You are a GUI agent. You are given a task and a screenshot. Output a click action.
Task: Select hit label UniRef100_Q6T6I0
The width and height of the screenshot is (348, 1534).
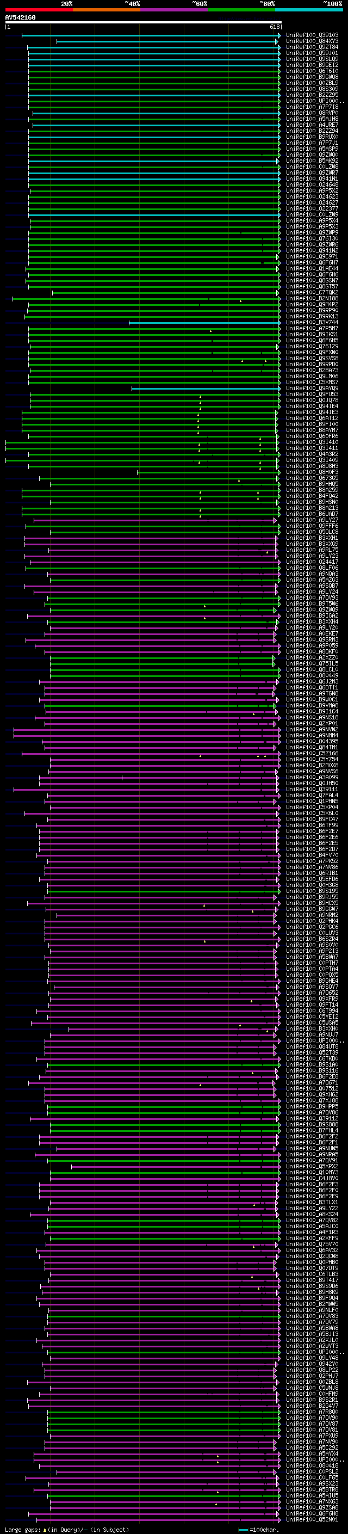[x=312, y=71]
